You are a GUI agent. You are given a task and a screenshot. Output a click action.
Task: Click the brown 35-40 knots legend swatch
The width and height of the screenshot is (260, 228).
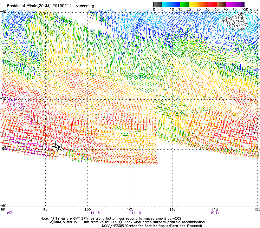click(221, 4)
